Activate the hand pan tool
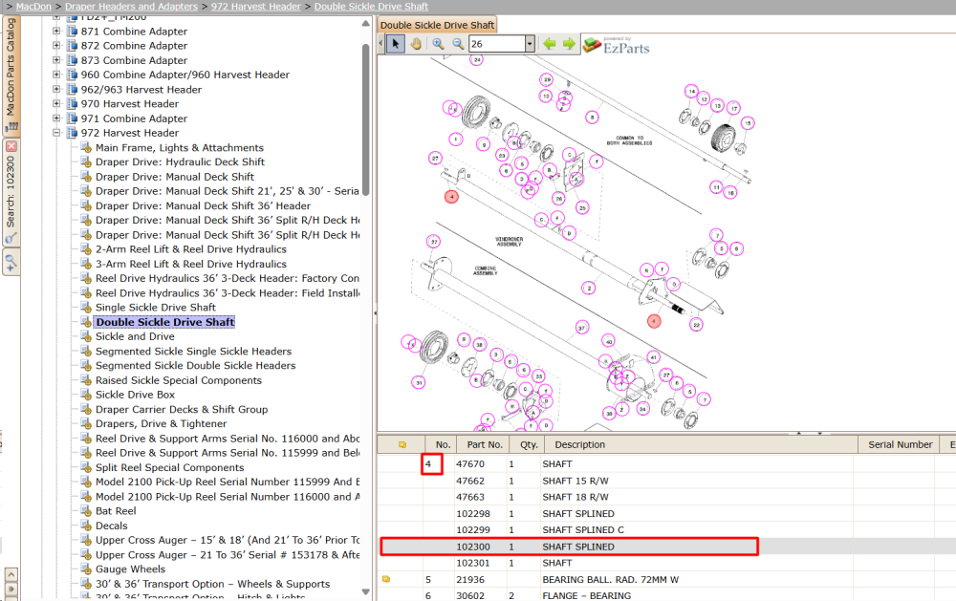 click(x=416, y=44)
